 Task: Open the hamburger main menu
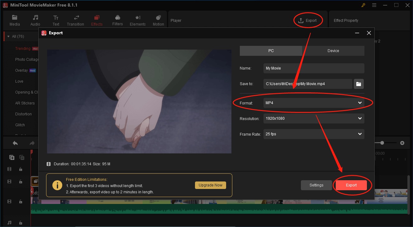[374, 5]
